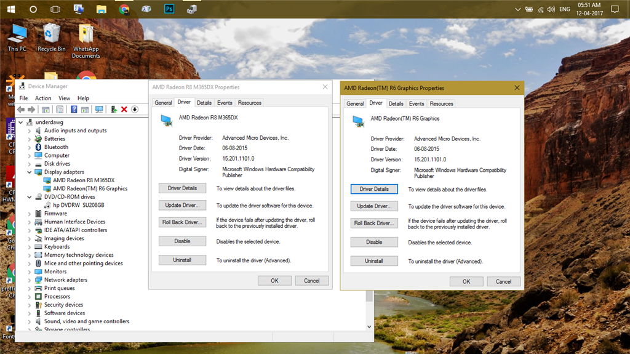The height and width of the screenshot is (354, 630).
Task: Open File Explorer from the taskbar
Action: coord(102,9)
